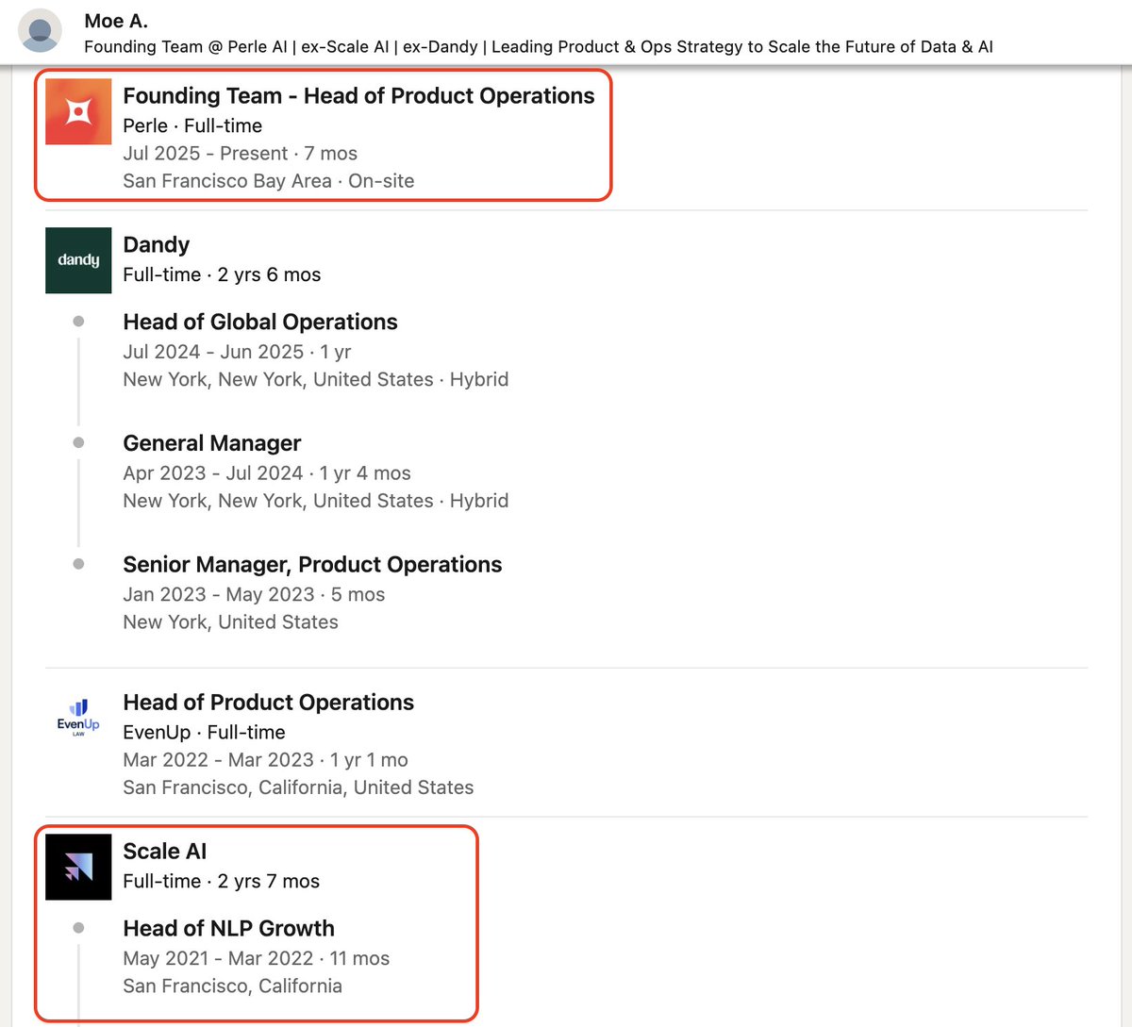The width and height of the screenshot is (1132, 1027).
Task: Click Scale AI 'Full-time · 2 yrs 7 mos' duration
Action: click(x=222, y=882)
